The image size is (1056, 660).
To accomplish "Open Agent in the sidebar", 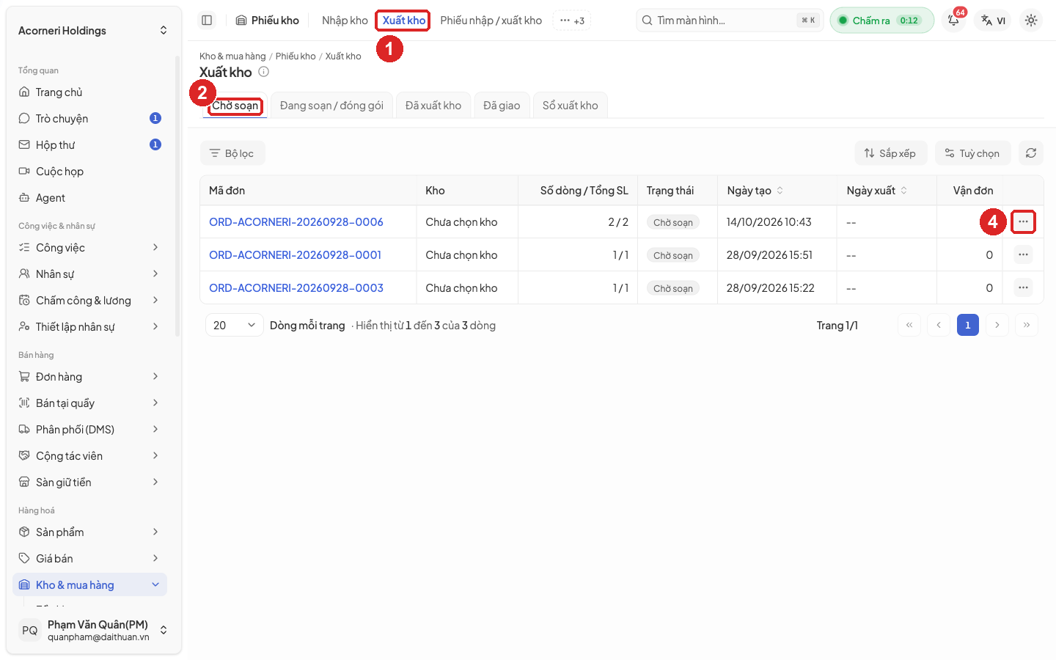I will (x=89, y=198).
